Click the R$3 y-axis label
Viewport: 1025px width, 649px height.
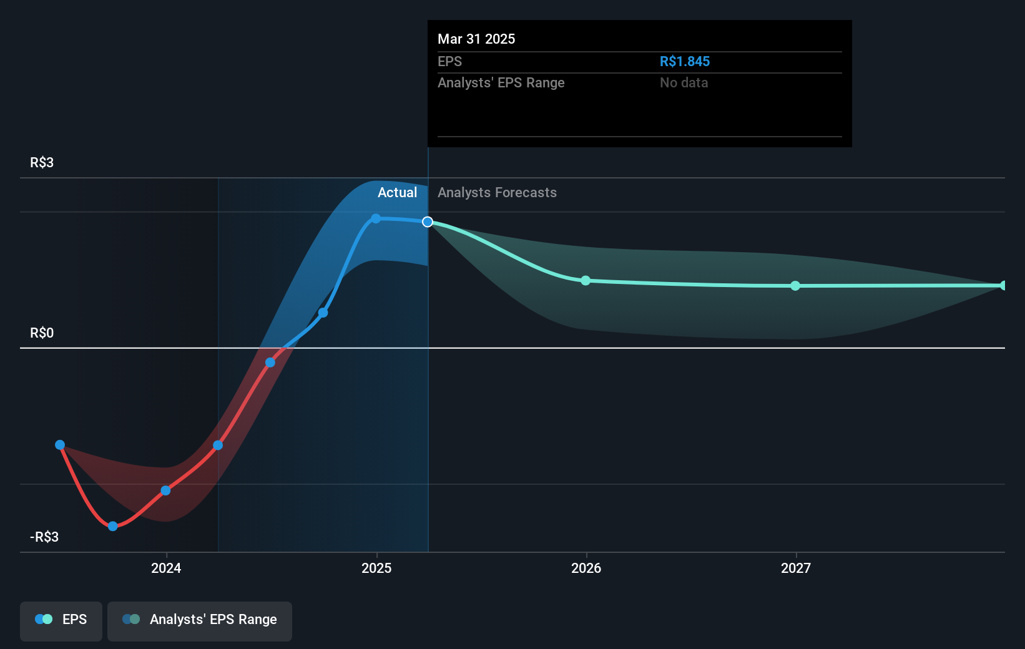pos(42,162)
